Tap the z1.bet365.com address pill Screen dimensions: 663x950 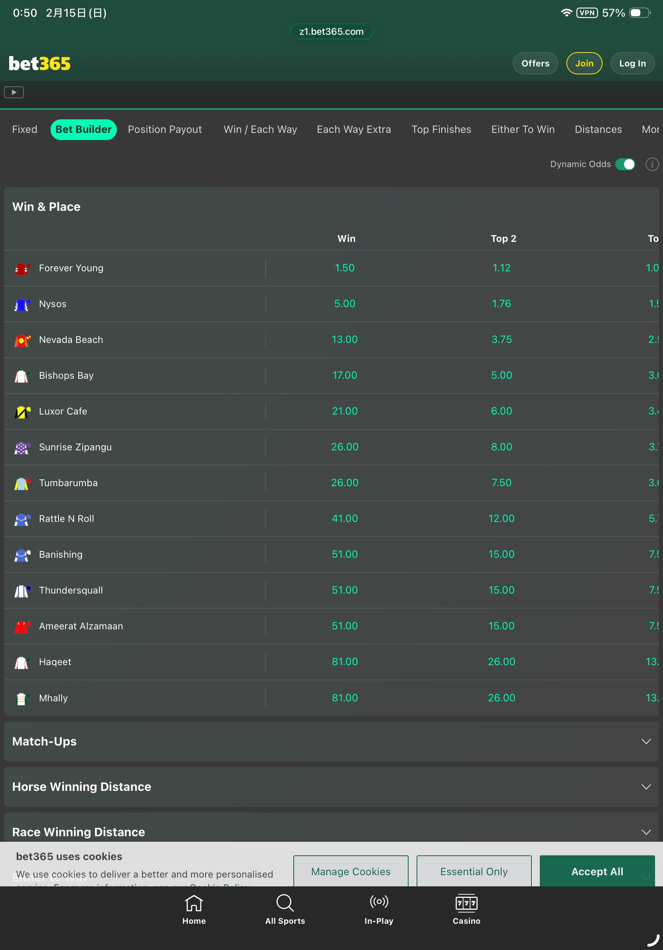click(x=331, y=31)
